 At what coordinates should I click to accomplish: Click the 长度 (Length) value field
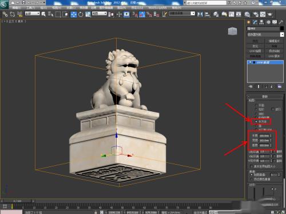[x=264, y=136]
